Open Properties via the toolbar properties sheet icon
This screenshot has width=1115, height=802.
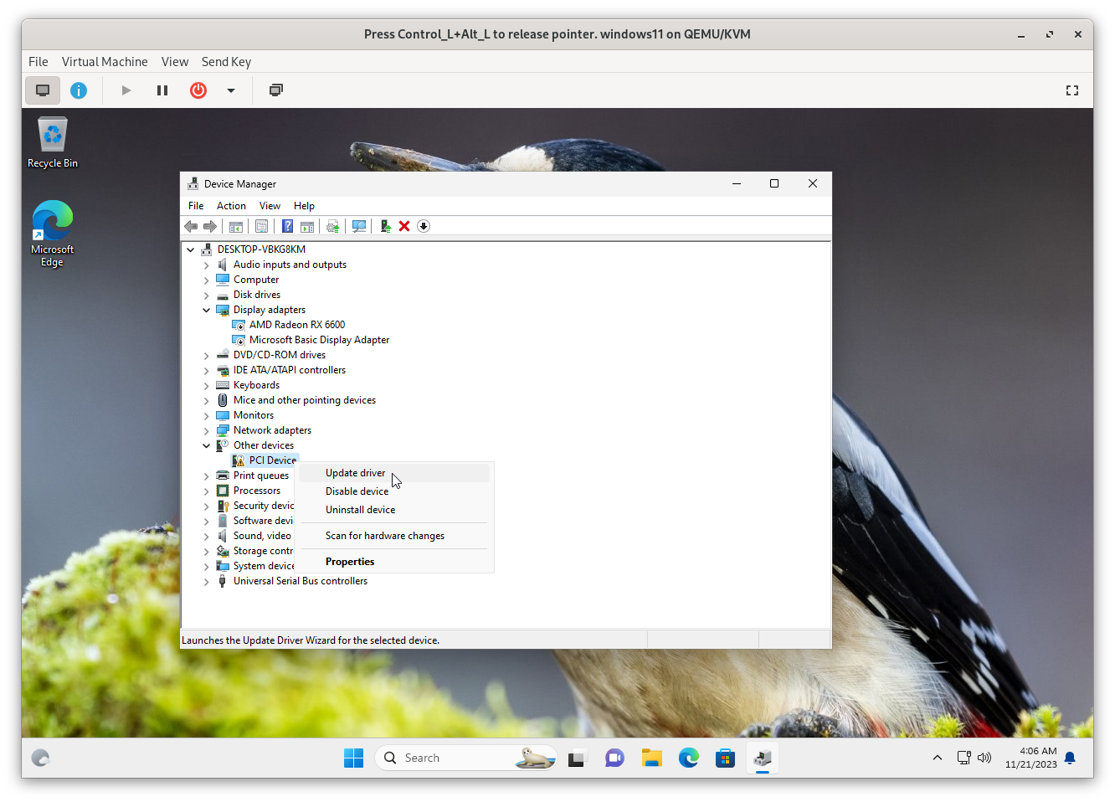[262, 226]
